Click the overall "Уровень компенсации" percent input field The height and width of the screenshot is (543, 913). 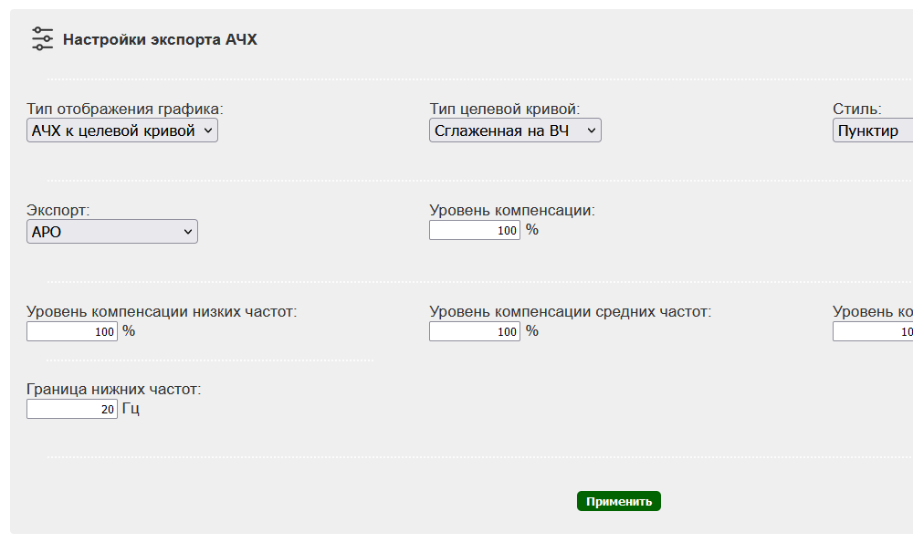tap(475, 231)
